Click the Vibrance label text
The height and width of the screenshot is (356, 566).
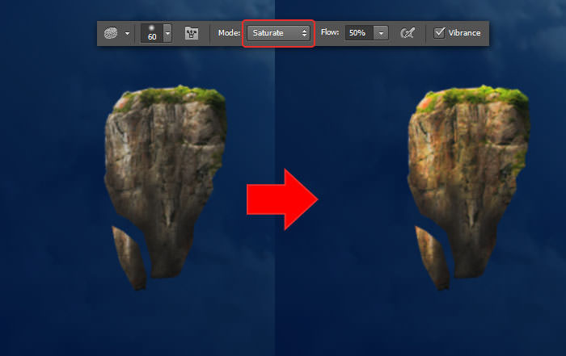pos(464,33)
